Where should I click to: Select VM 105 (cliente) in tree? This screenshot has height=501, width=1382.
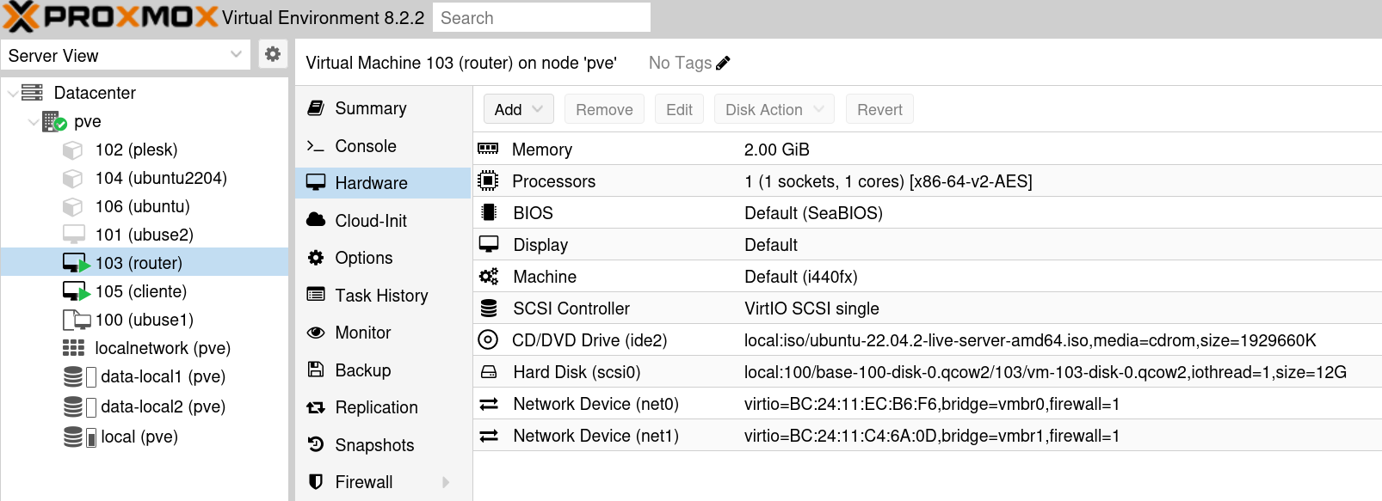140,291
